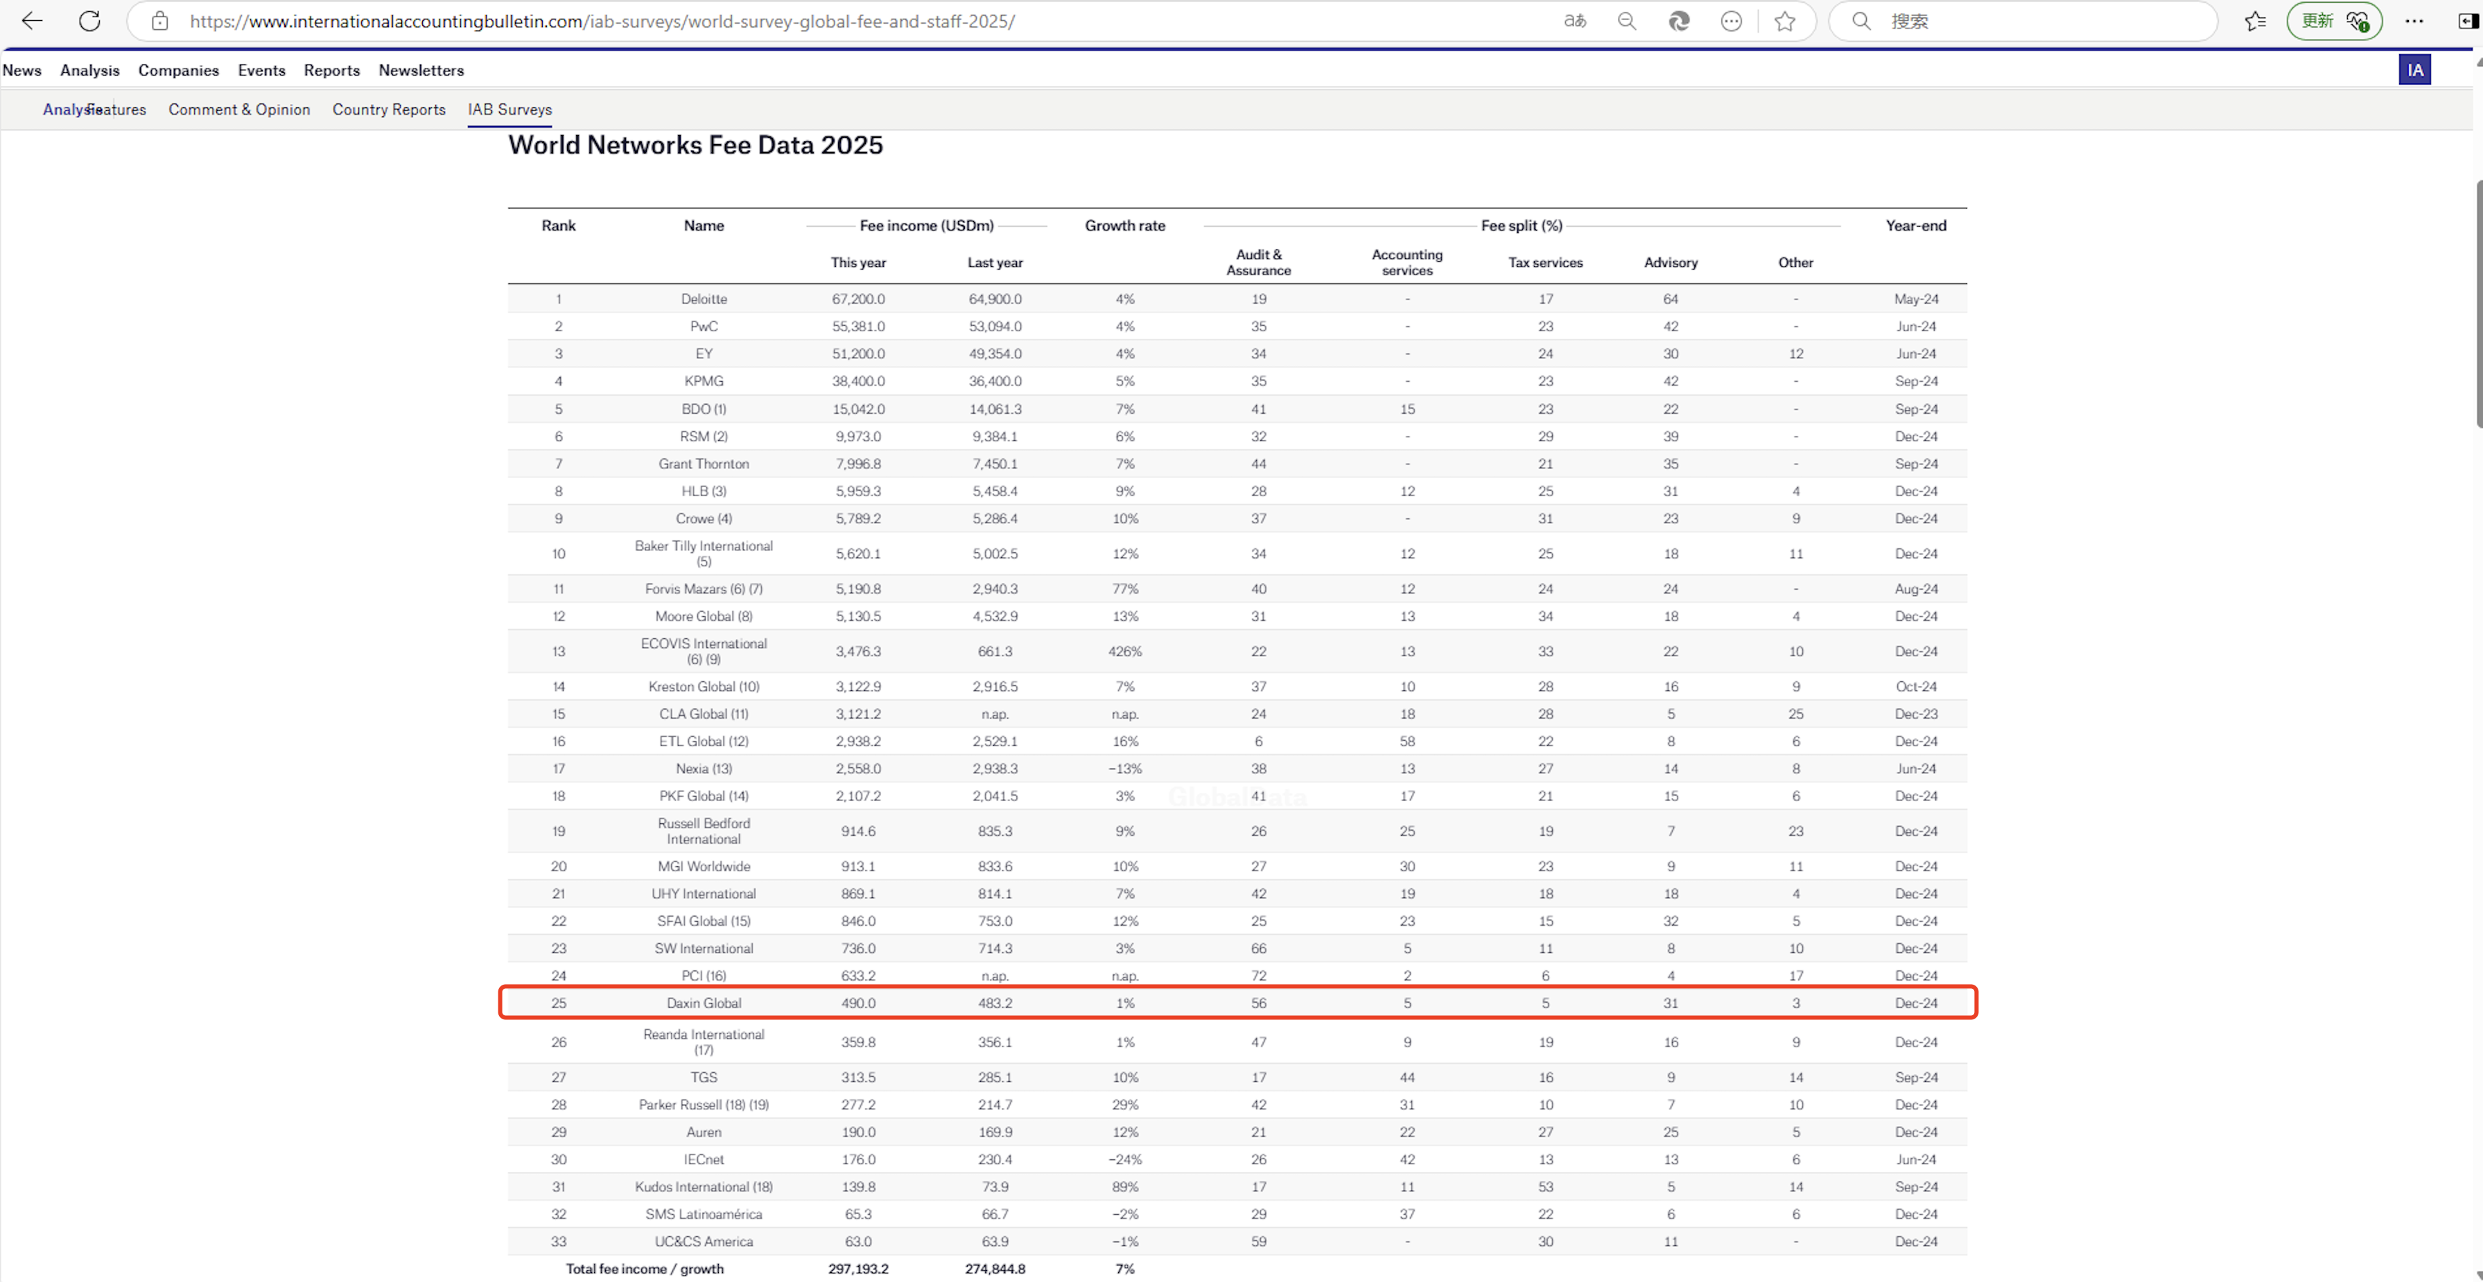Click the Kreston Global (10) name cell
Image resolution: width=2483 pixels, height=1282 pixels.
(x=704, y=687)
